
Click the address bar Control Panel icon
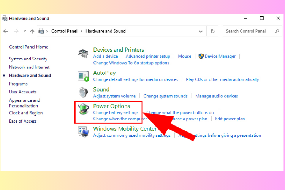pos(41,31)
